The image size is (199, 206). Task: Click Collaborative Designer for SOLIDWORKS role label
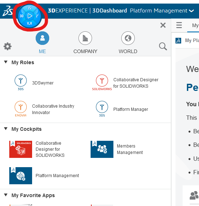(136, 83)
